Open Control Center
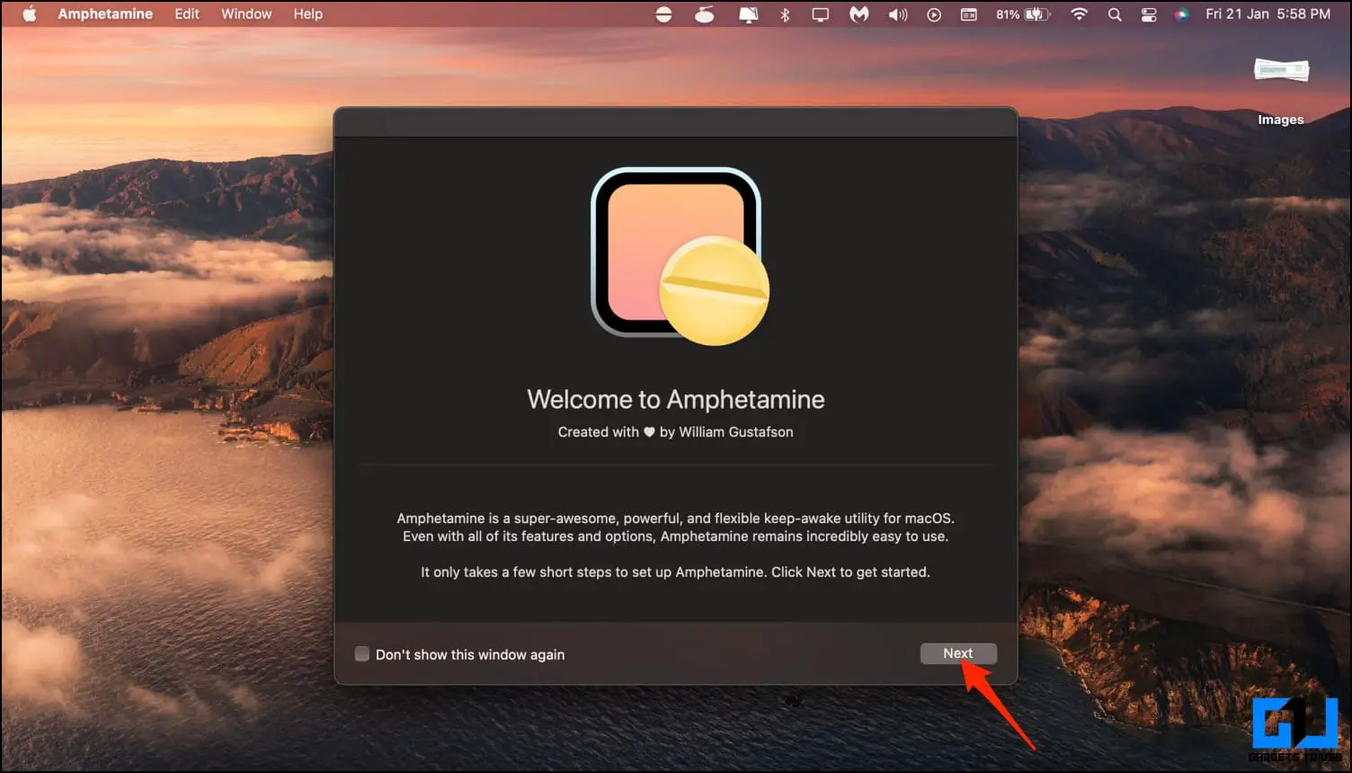The height and width of the screenshot is (773, 1352). (1149, 14)
